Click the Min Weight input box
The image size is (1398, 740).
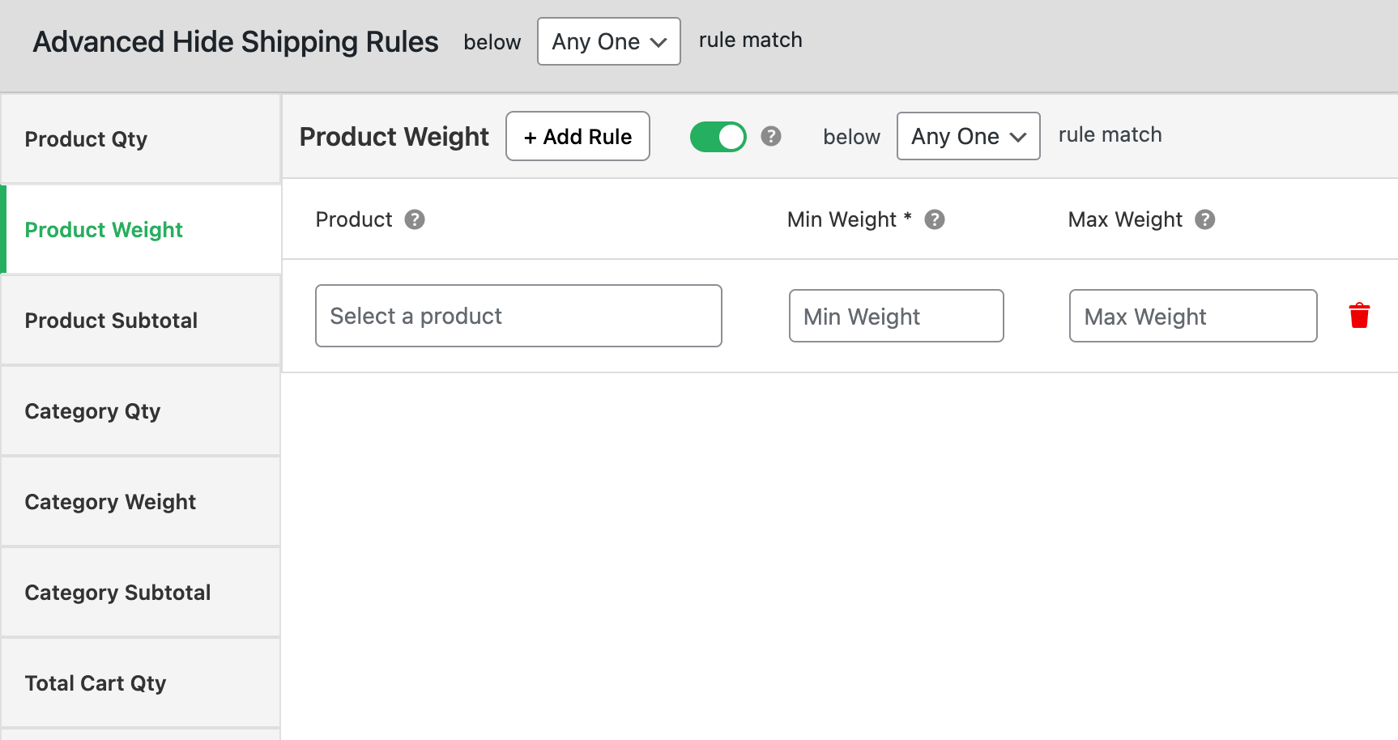pyautogui.click(x=896, y=316)
